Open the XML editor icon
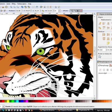This screenshot has height=112, width=112. point(48,7)
